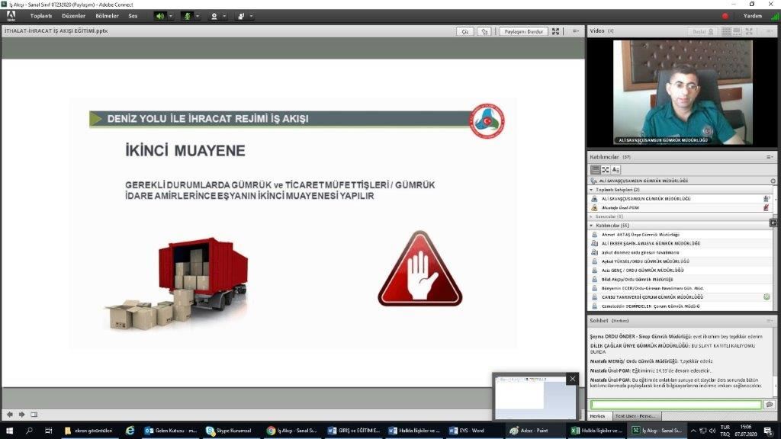Switch video pod to filmstrip layout
Screen dimensions: 781x439
737,31
